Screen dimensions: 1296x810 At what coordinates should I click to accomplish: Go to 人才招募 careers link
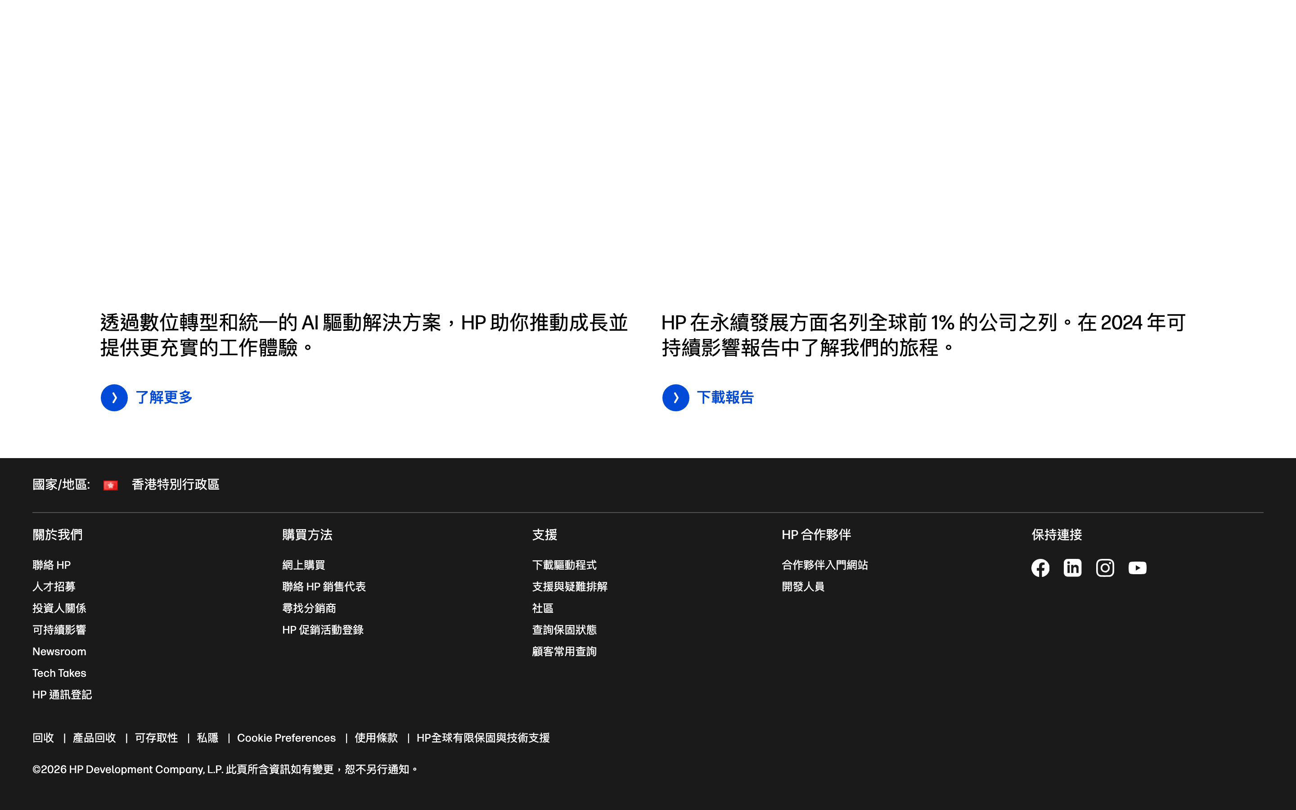coord(54,587)
